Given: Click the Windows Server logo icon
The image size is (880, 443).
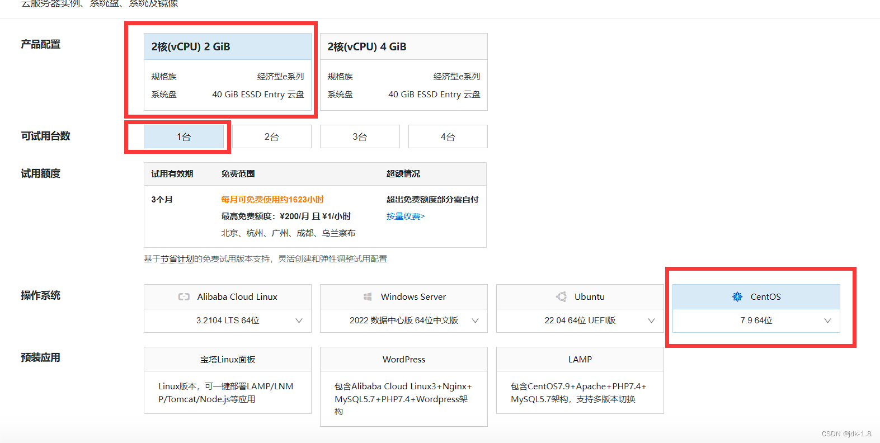Looking at the screenshot, I should tap(368, 297).
